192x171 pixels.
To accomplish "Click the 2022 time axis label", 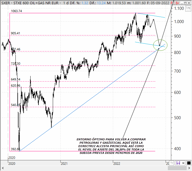I will pyautogui.click(x=117, y=163).
